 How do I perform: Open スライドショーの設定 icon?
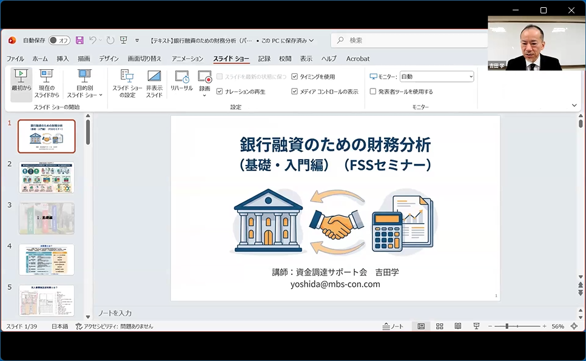[x=127, y=83]
